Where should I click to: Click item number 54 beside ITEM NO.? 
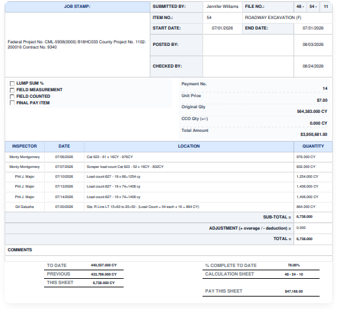coord(209,18)
